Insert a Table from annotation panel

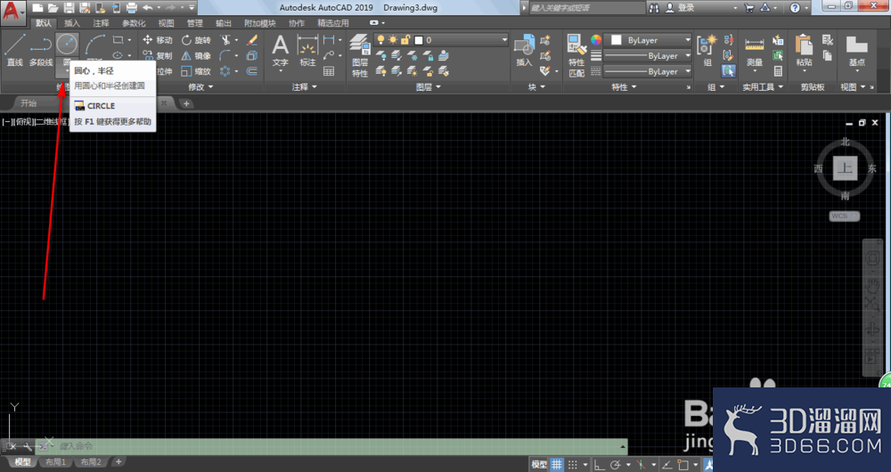pos(329,71)
